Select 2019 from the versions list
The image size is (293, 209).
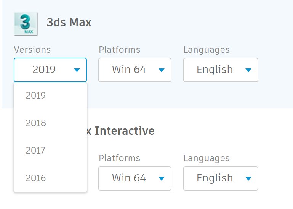tap(50, 96)
